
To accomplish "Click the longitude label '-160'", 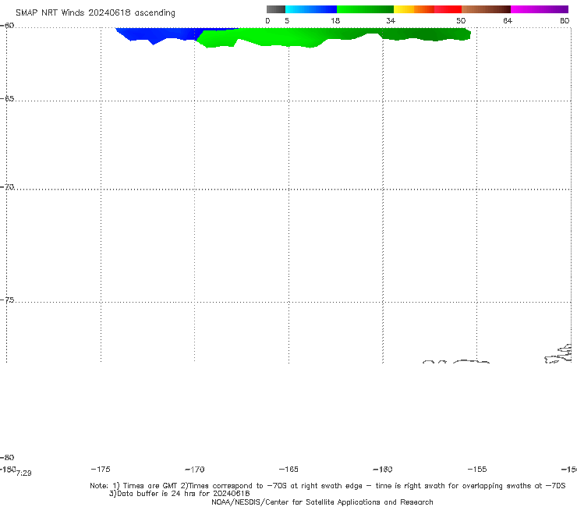I will pos(383,470).
